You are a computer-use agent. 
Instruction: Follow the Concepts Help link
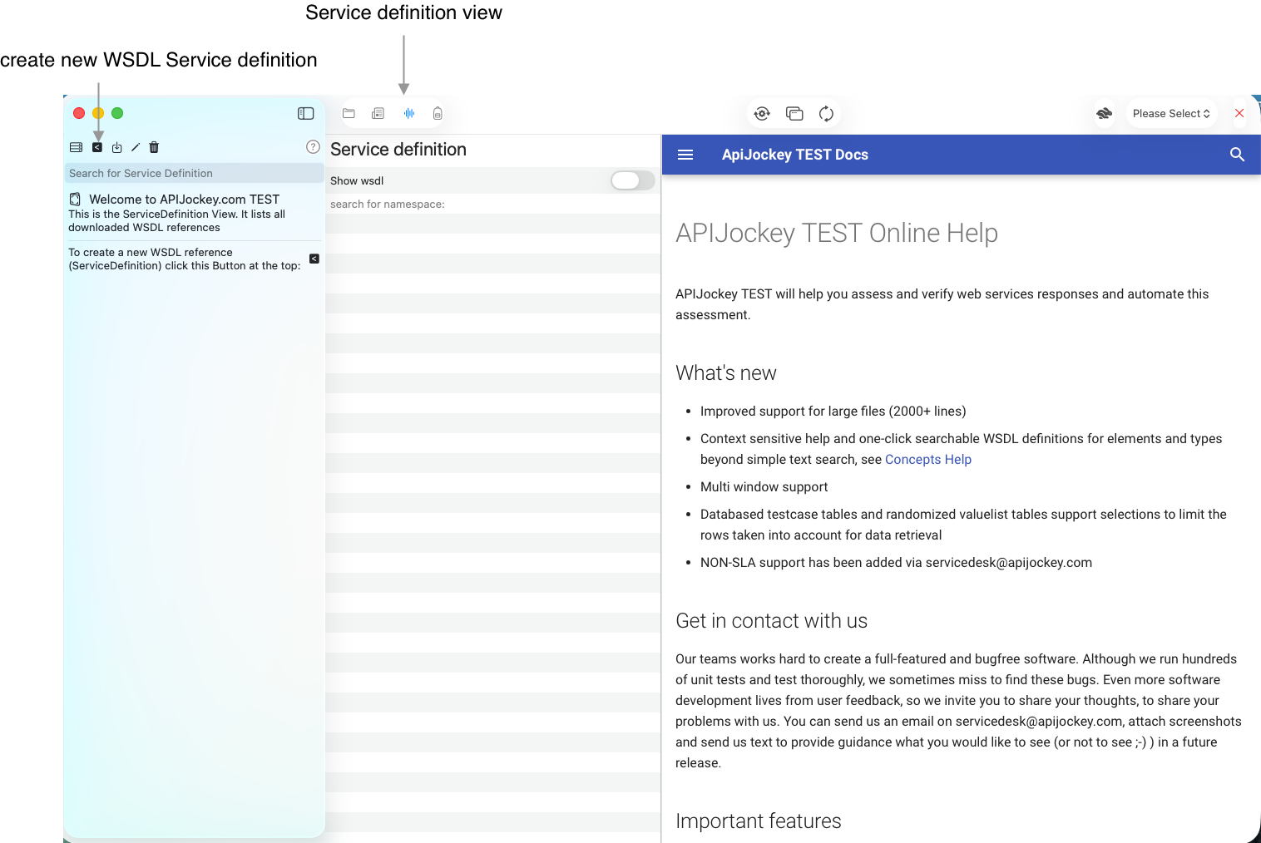[927, 459]
